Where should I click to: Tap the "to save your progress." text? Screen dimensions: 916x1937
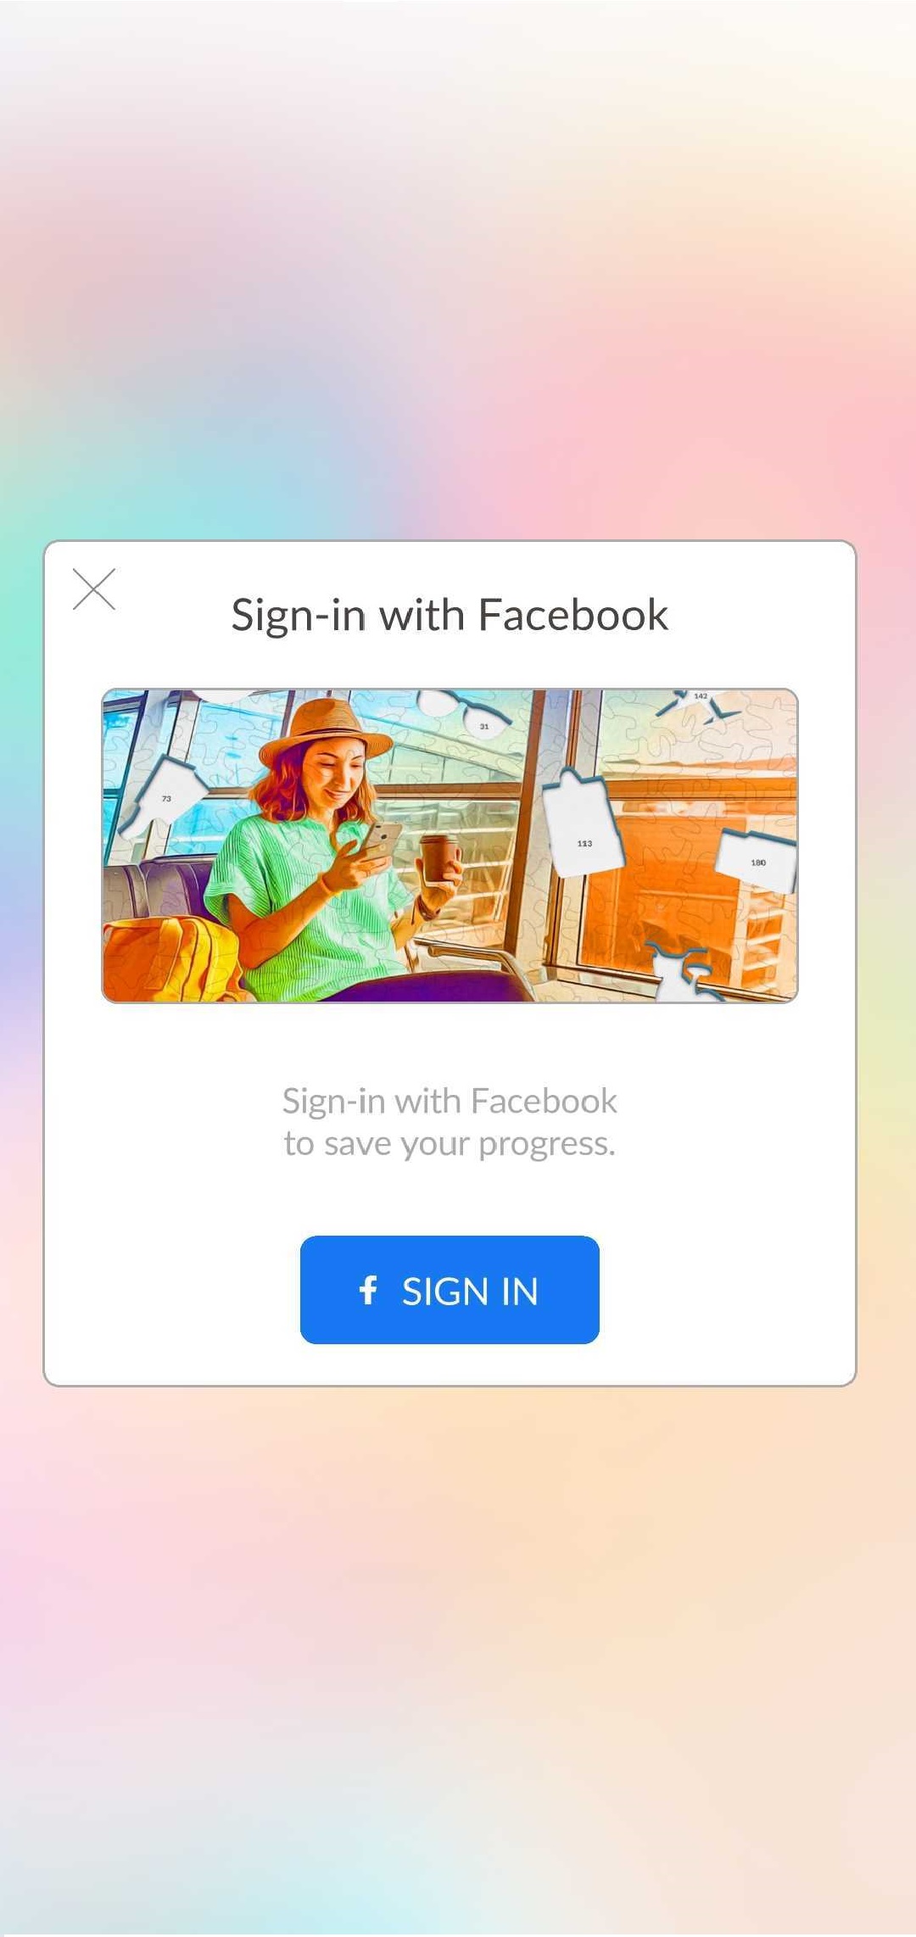(450, 1145)
